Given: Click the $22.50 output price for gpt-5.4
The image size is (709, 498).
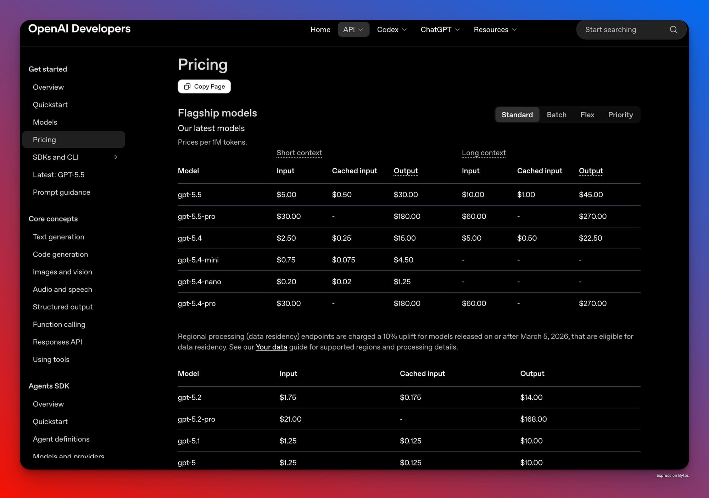Looking at the screenshot, I should coord(590,238).
